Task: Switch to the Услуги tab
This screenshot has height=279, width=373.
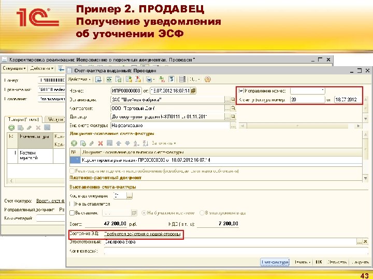Action: [x=56, y=119]
